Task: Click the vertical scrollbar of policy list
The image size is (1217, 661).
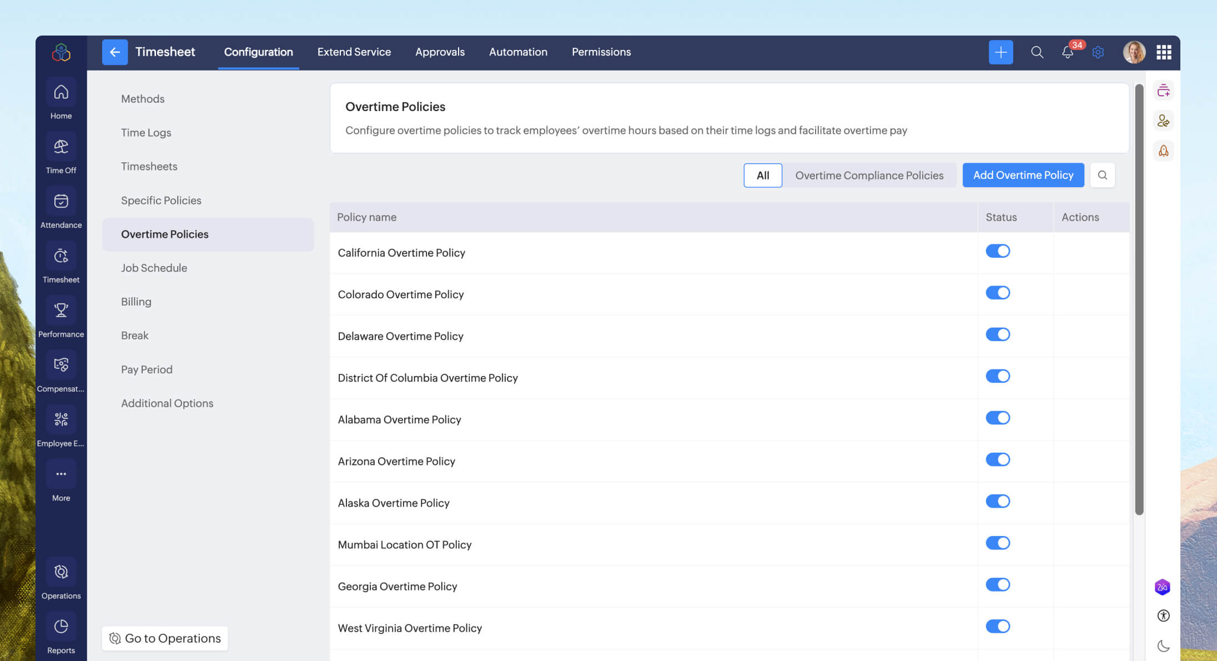Action: pyautogui.click(x=1139, y=300)
